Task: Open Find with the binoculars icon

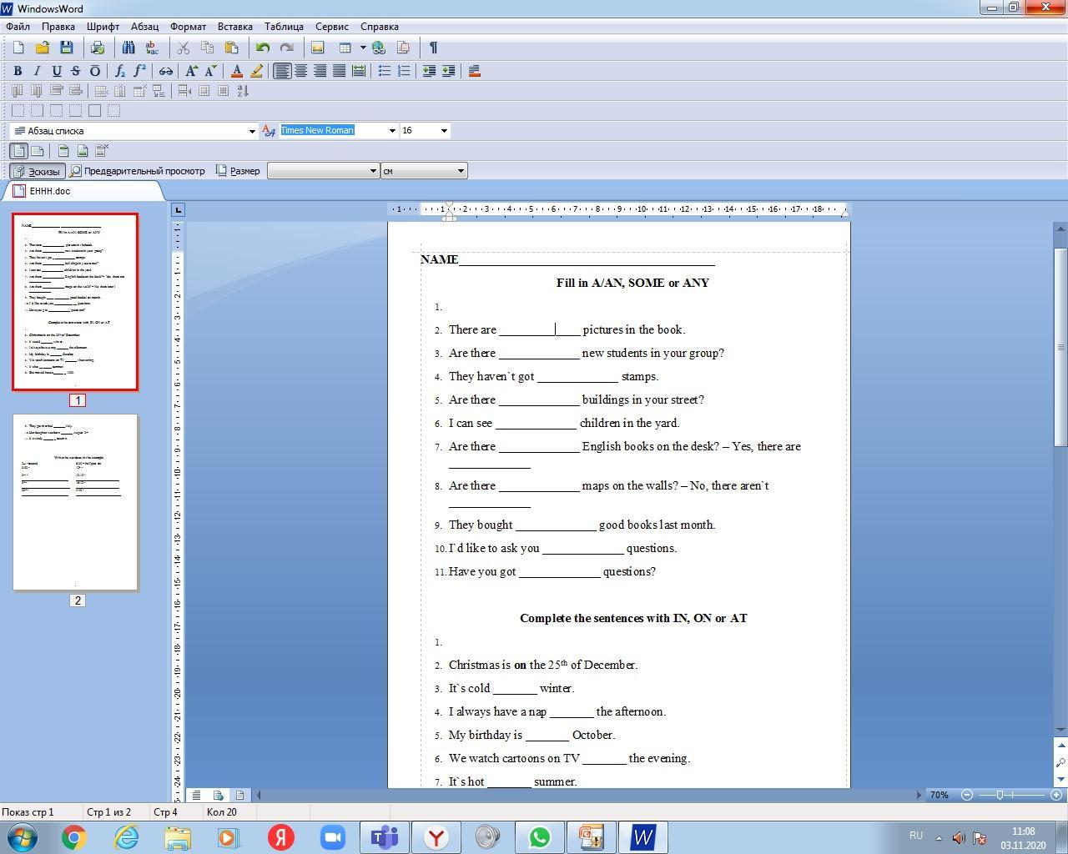Action: pos(128,48)
